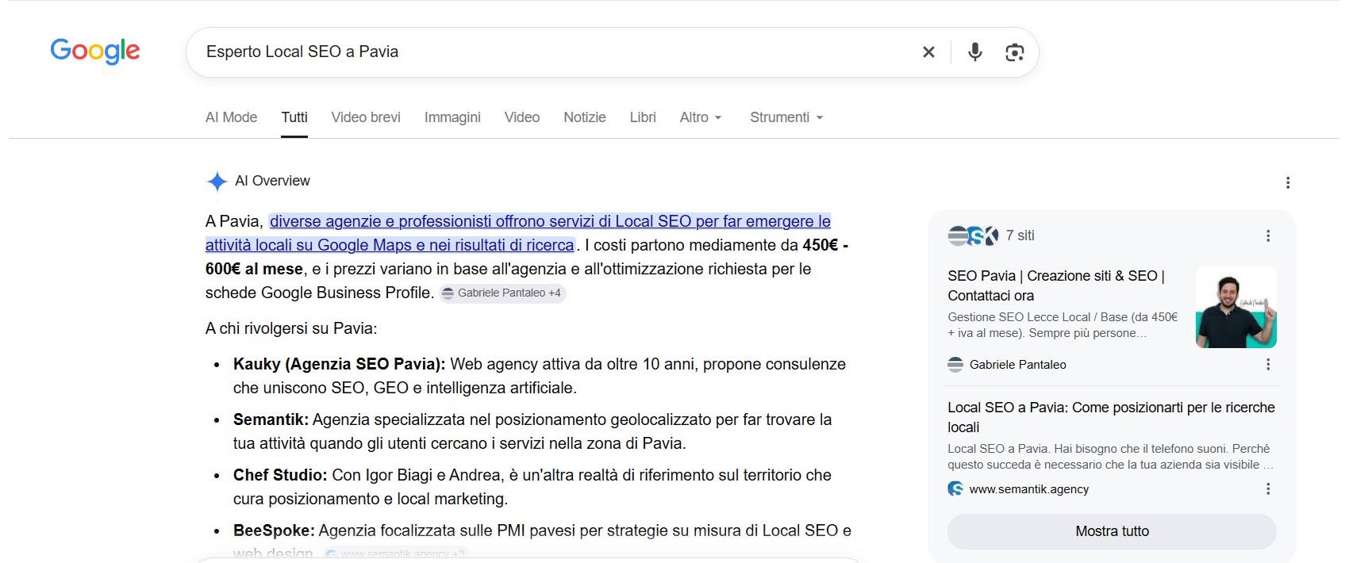Start voice search with the microphone icon

[x=975, y=52]
